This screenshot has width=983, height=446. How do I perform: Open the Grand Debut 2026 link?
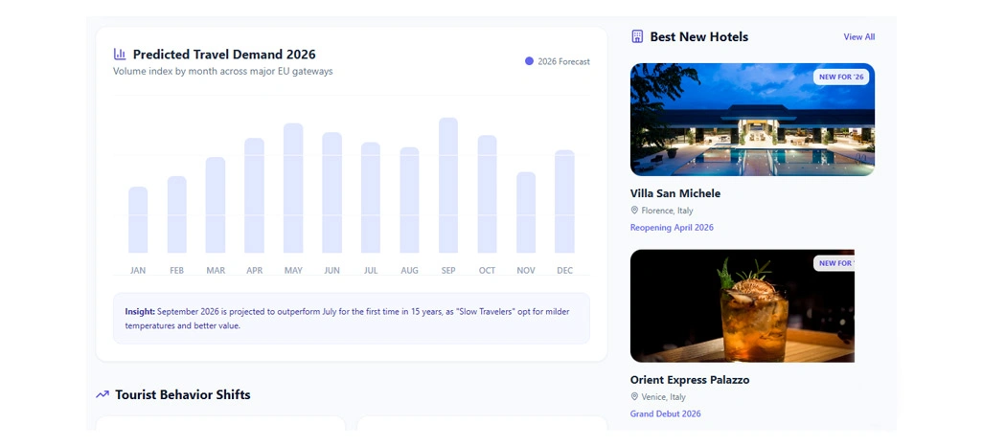tap(665, 413)
